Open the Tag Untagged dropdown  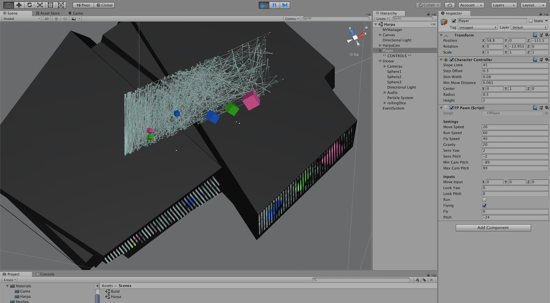(478, 27)
